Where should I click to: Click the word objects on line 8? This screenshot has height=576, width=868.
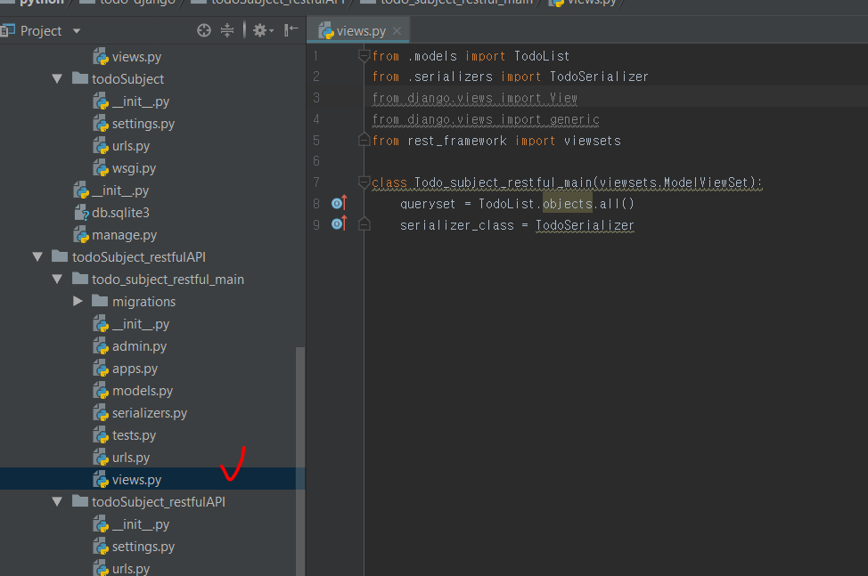tap(568, 204)
